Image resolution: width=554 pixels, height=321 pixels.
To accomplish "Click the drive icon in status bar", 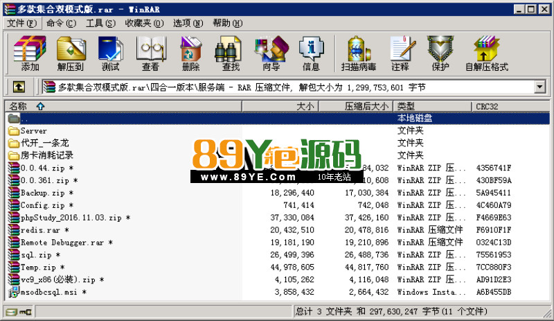I will [x=11, y=312].
